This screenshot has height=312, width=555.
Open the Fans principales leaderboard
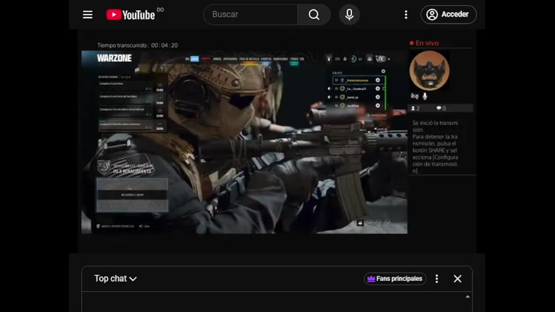(x=395, y=279)
